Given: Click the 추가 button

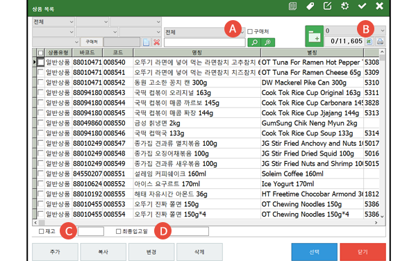Looking at the screenshot, I should pos(55,252).
